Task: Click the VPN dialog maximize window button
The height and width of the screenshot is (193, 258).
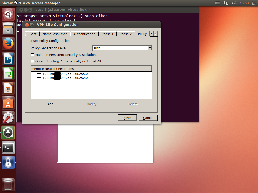Action: click(x=31, y=25)
